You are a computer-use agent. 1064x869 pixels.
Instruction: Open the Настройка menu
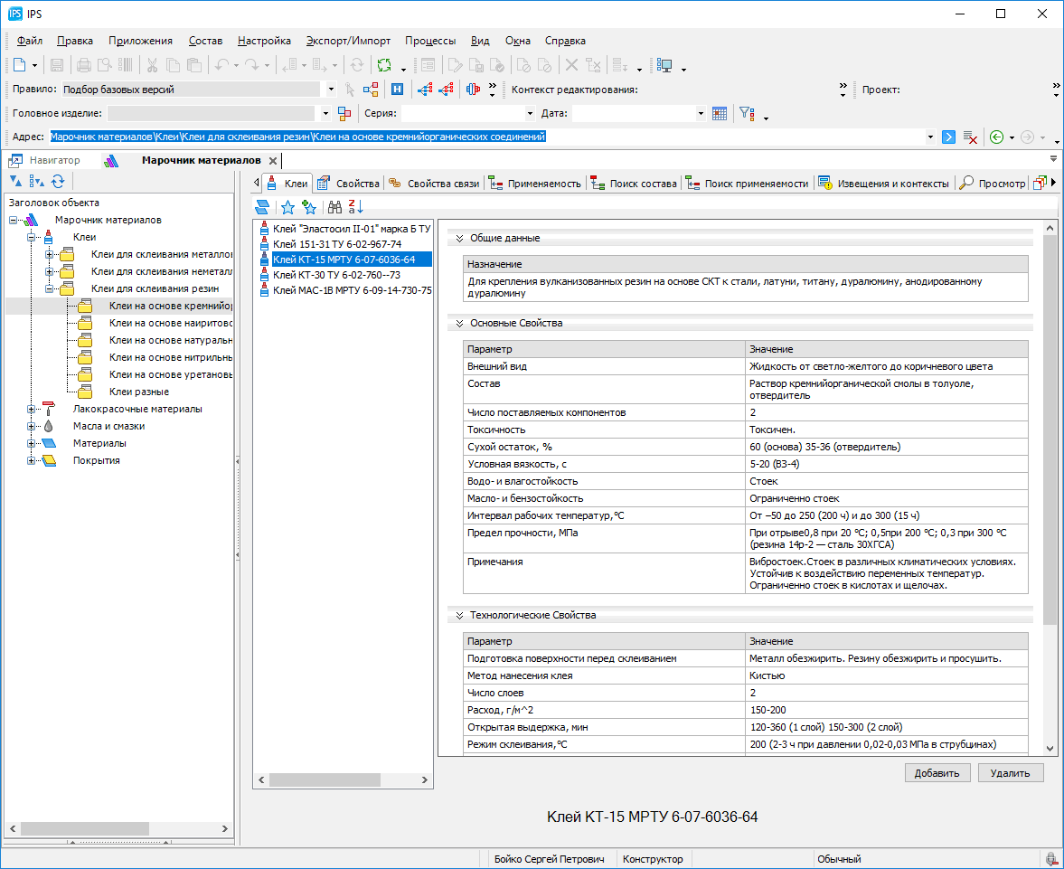click(x=264, y=41)
